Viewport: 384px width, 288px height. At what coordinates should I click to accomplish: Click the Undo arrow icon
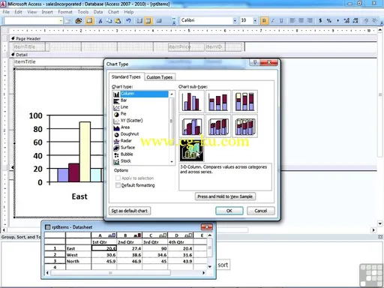tap(128, 21)
